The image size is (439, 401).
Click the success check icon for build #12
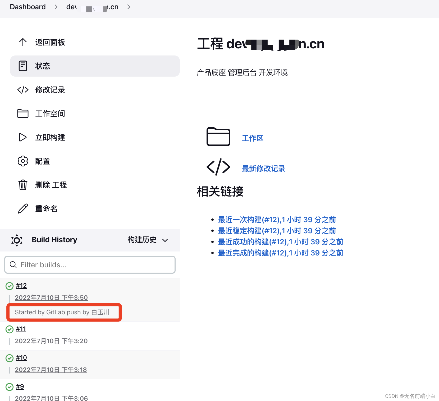tap(10, 286)
